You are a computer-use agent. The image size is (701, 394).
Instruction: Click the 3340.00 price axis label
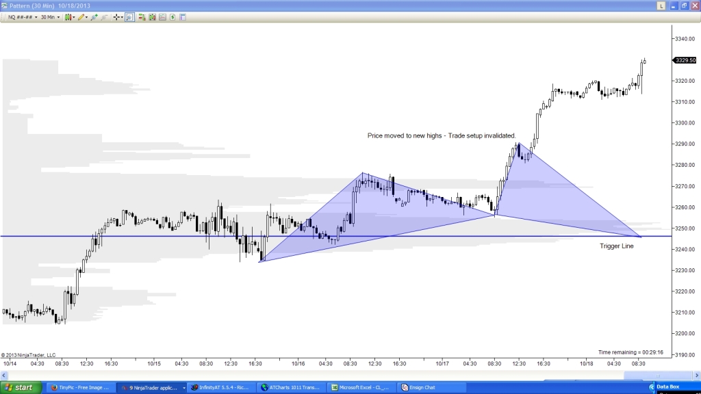685,39
